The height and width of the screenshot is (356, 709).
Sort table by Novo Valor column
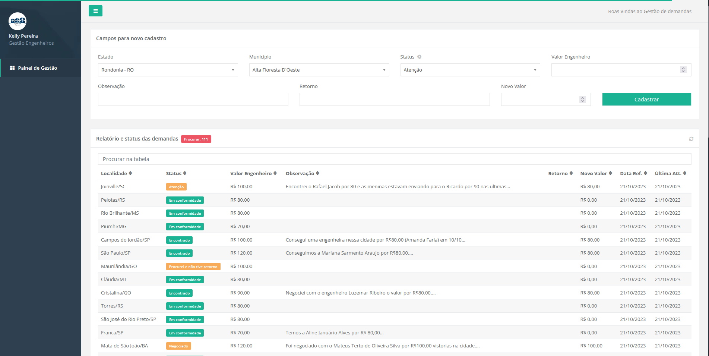point(596,173)
